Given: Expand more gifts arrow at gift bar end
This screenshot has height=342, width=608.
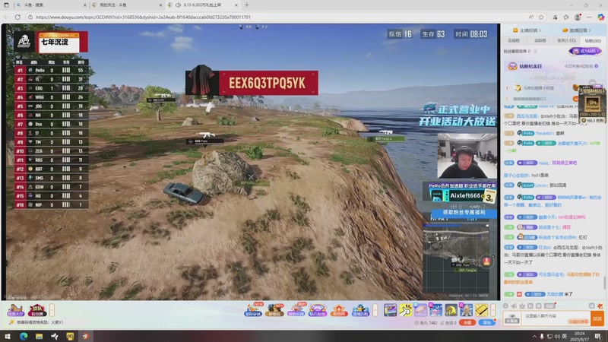Looking at the screenshot, I should click(x=493, y=310).
